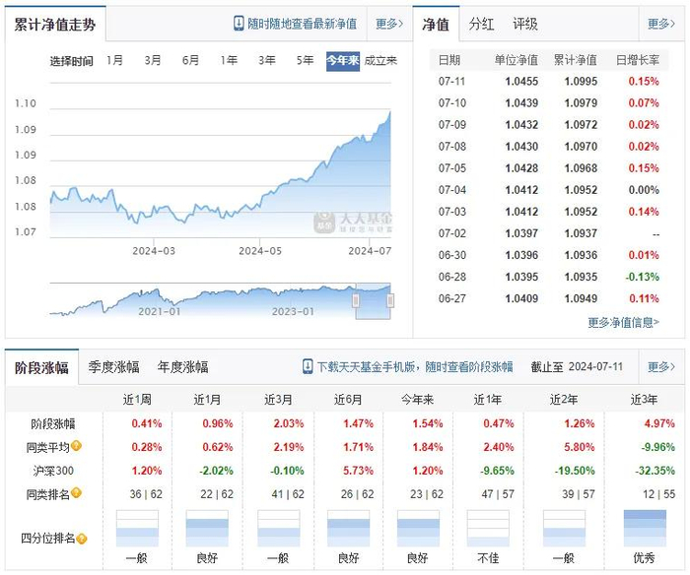Click the 近3年 quartile ranking bar chart

643,529
